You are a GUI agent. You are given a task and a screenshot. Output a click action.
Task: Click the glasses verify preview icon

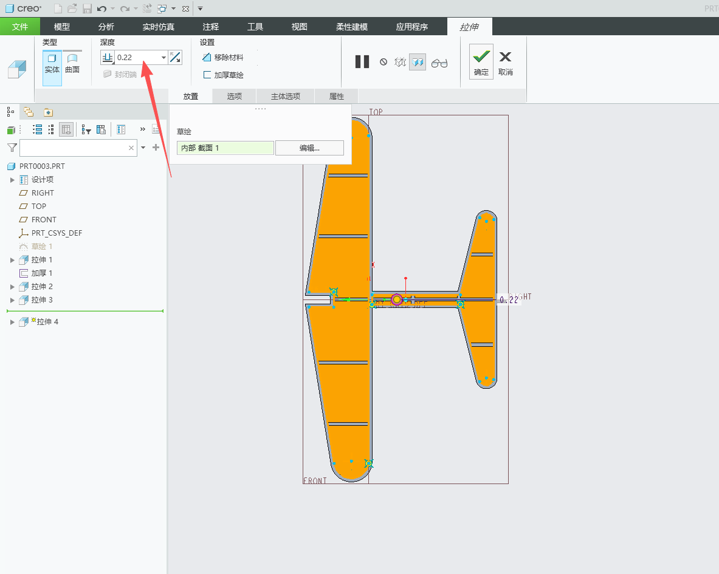[439, 63]
